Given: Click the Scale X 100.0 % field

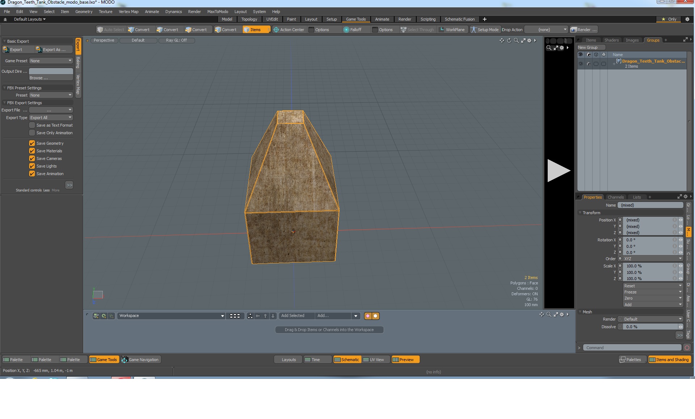Looking at the screenshot, I should (650, 266).
